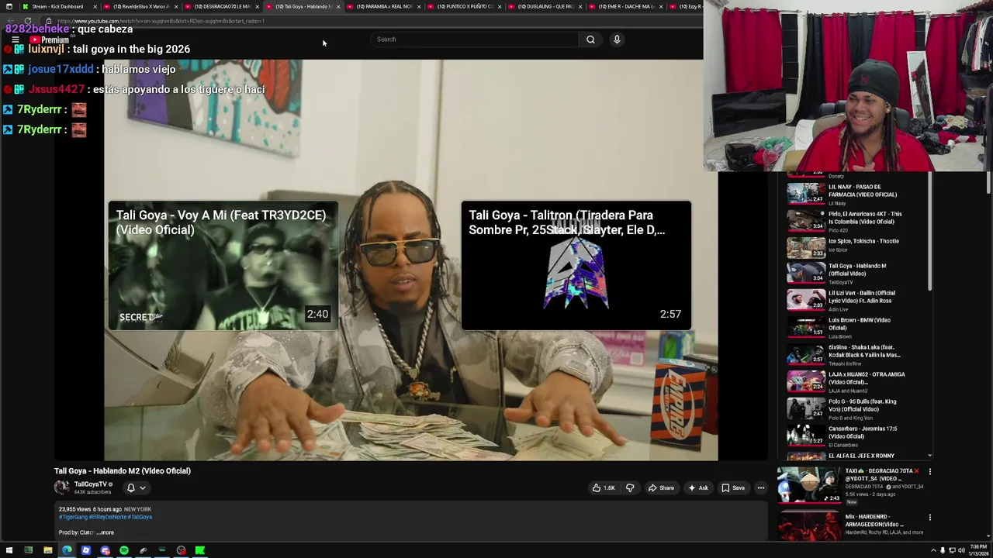
Task: Click josue17xddd 'hablamos viejo' chat message
Action: click(89, 69)
